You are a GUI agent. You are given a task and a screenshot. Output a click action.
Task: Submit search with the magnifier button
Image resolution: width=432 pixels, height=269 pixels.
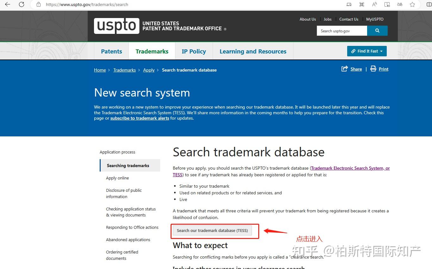[377, 31]
